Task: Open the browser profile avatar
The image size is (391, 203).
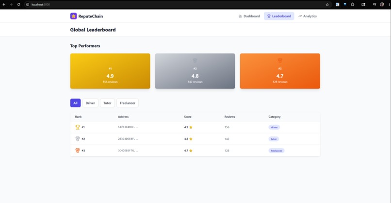Action: click(382, 4)
